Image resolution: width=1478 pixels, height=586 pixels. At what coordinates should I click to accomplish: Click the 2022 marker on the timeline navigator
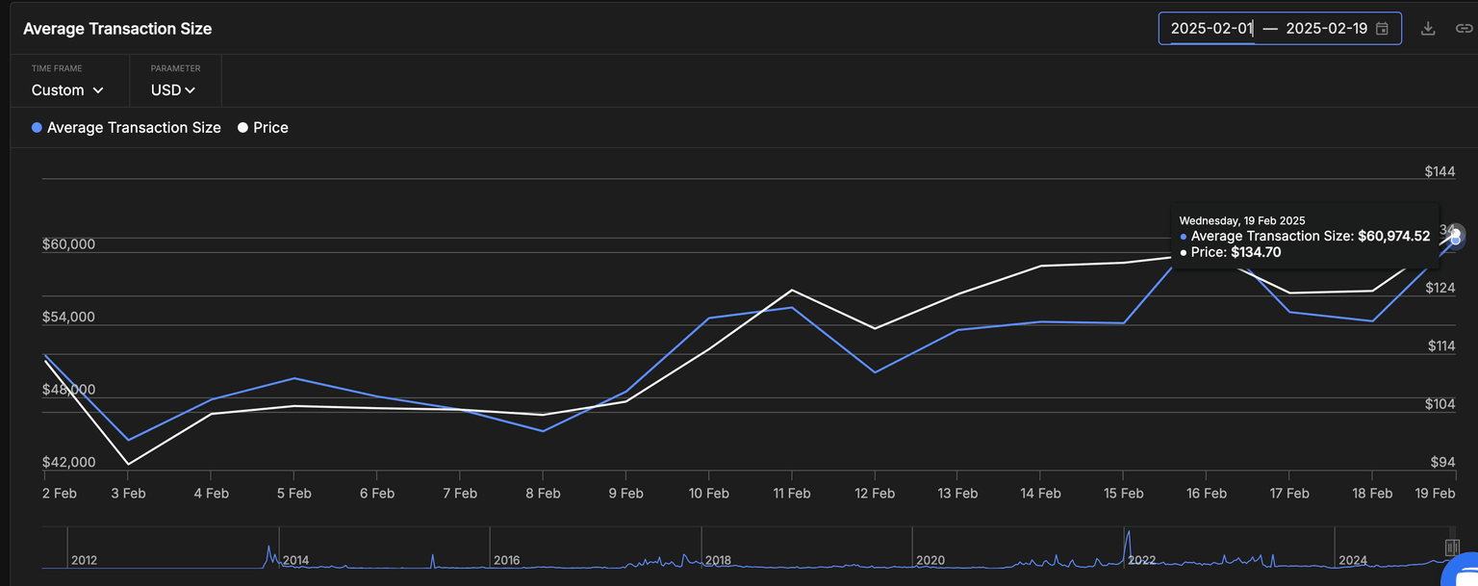[x=1141, y=560]
